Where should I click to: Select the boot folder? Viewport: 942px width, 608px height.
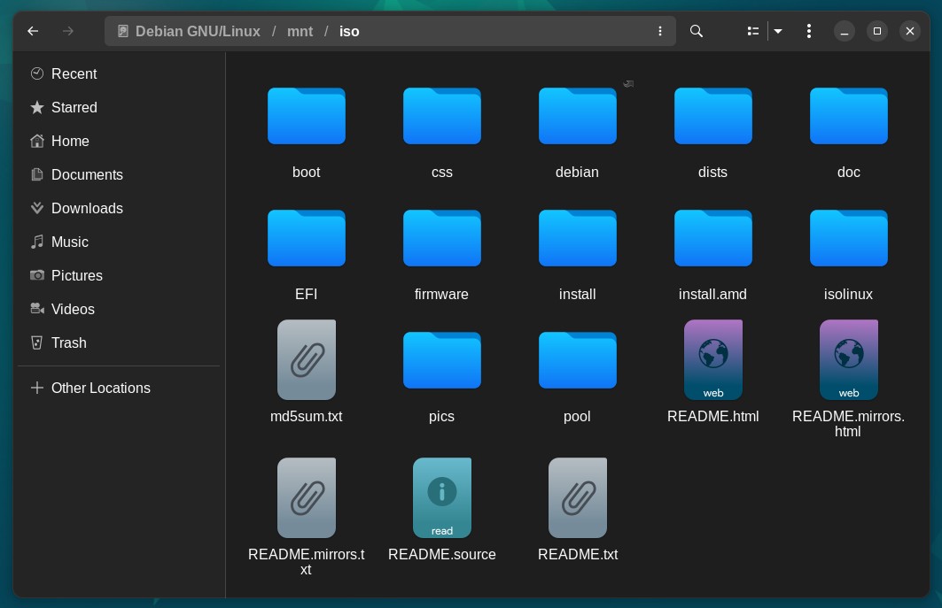pos(307,116)
